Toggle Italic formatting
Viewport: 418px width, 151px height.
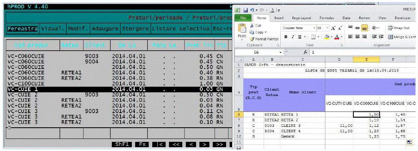click(292, 37)
